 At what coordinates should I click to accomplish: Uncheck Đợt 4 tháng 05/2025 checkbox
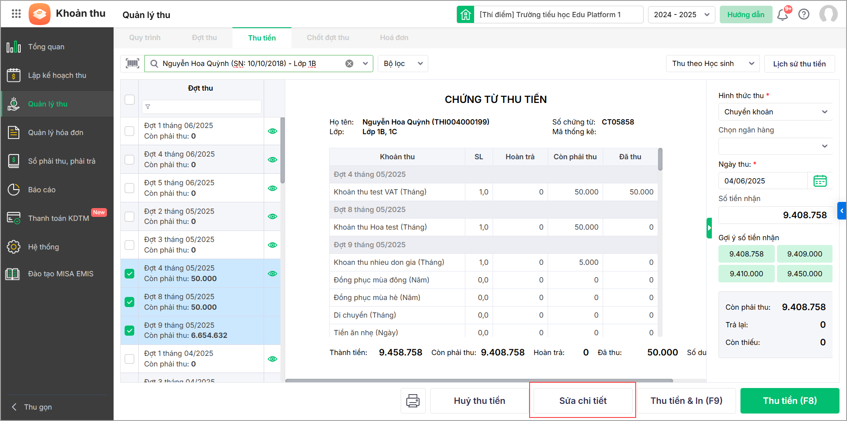click(129, 273)
